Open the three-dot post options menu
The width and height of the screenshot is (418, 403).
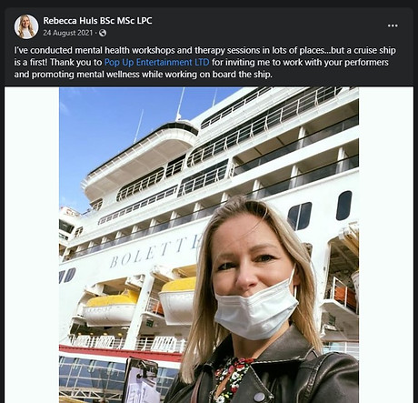(393, 25)
